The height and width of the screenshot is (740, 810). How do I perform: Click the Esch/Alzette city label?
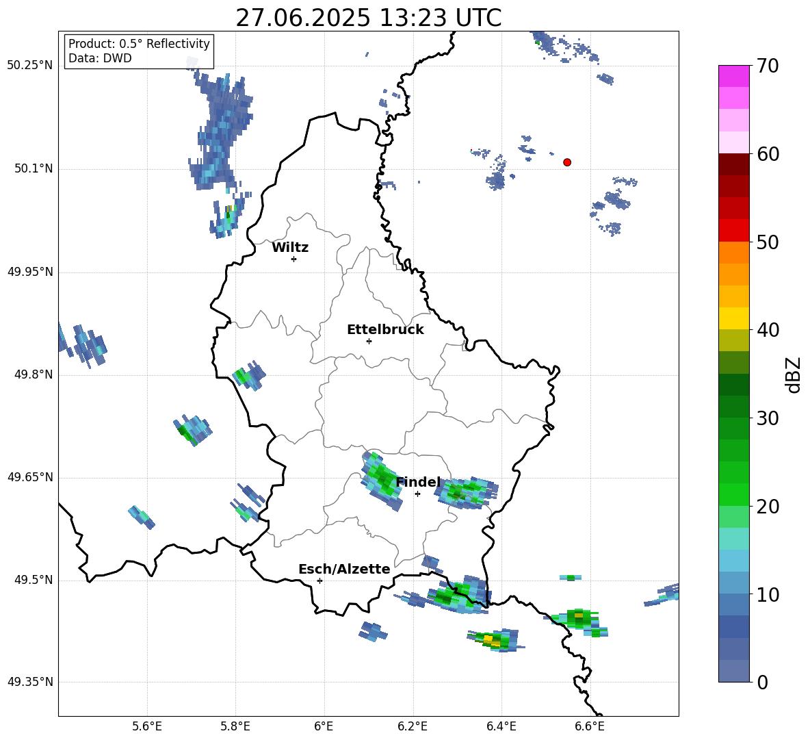[x=344, y=569]
